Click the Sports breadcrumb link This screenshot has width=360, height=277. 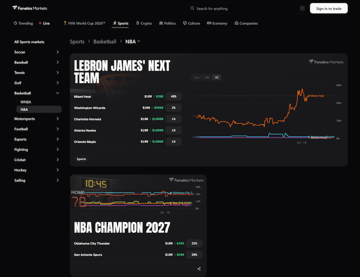coord(77,42)
